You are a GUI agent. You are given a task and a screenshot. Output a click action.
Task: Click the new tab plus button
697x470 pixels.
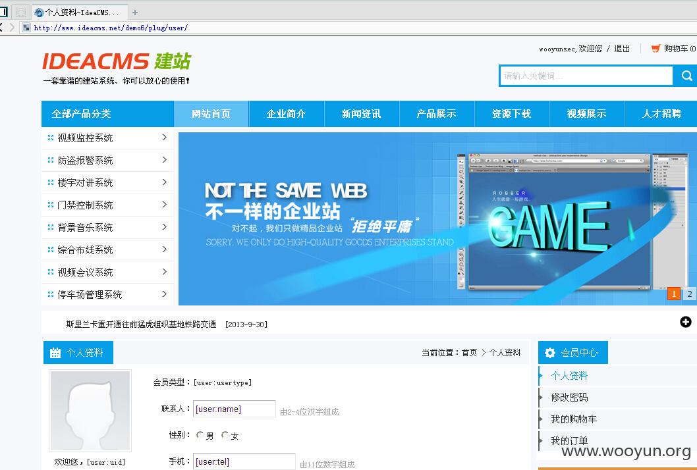tap(135, 13)
